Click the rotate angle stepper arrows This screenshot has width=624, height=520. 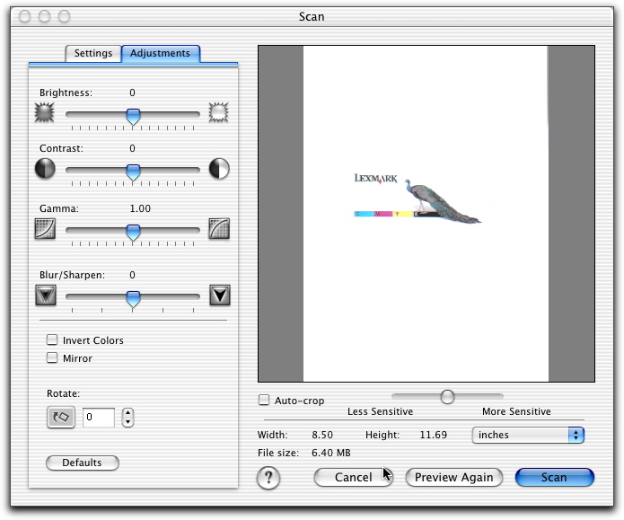pos(127,418)
